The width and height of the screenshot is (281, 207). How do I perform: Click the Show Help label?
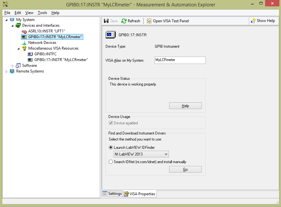pyautogui.click(x=266, y=21)
